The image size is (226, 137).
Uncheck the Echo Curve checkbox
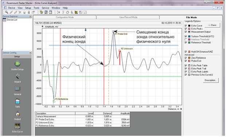[x=186, y=25]
